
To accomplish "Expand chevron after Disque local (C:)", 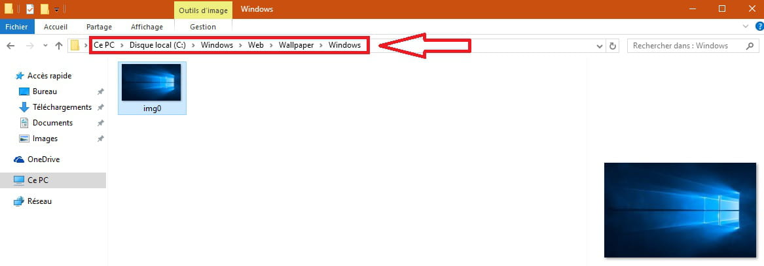I will (x=194, y=46).
